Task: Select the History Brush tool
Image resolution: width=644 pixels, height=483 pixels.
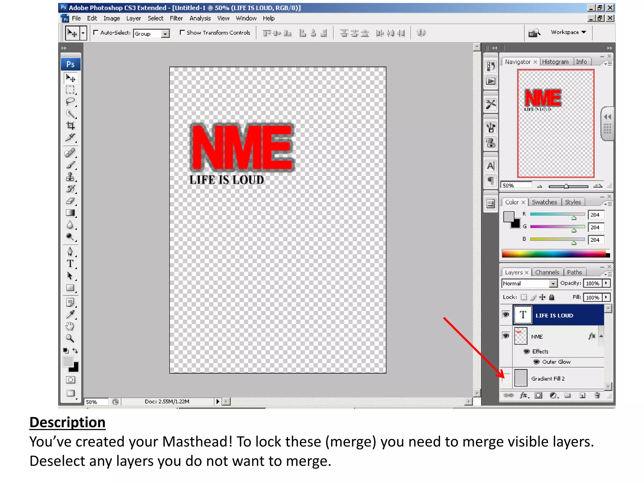Action: click(70, 189)
